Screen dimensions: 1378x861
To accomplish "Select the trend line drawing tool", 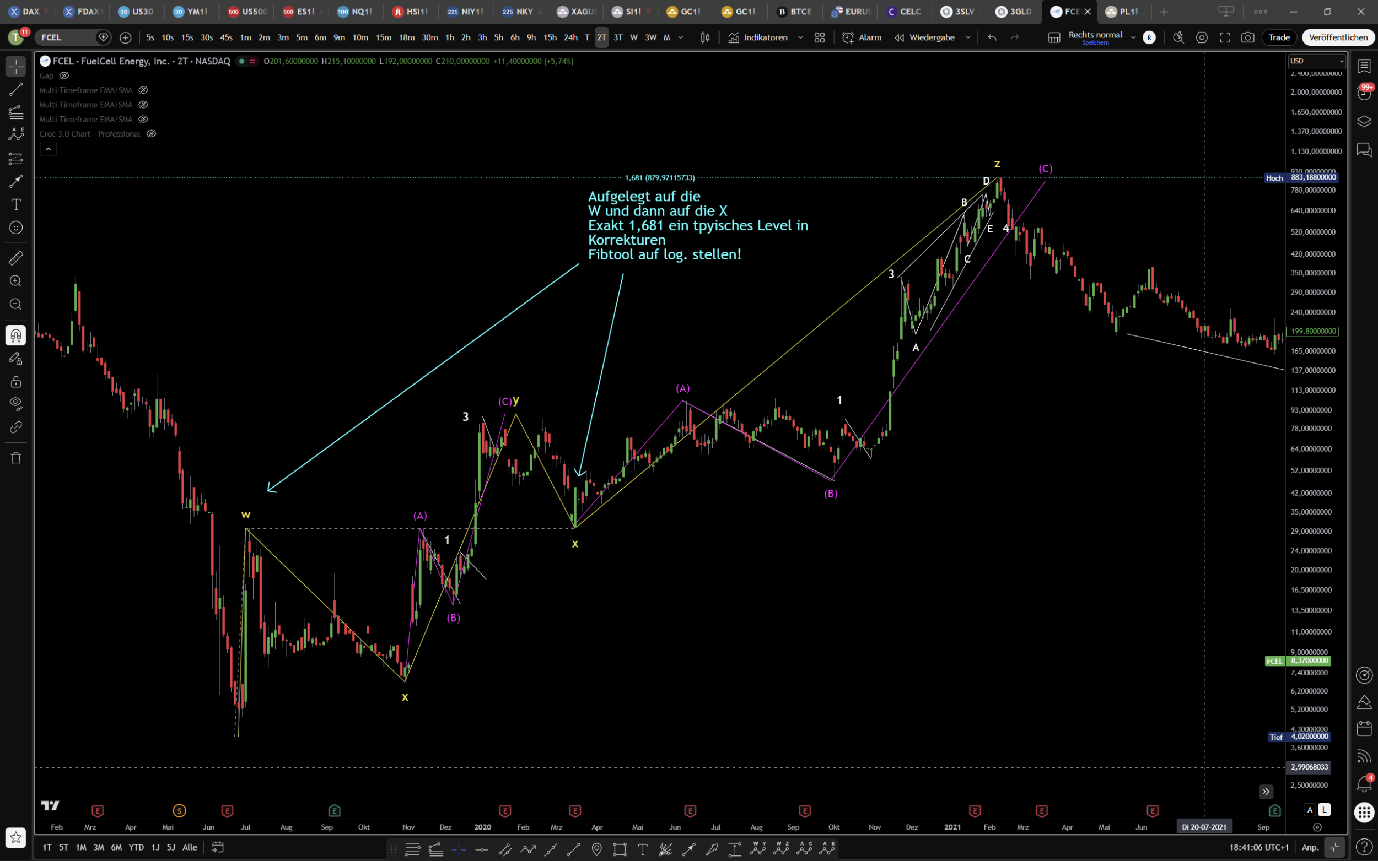I will (16, 89).
